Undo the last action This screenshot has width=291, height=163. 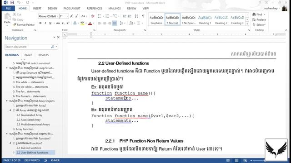click(x=19, y=3)
